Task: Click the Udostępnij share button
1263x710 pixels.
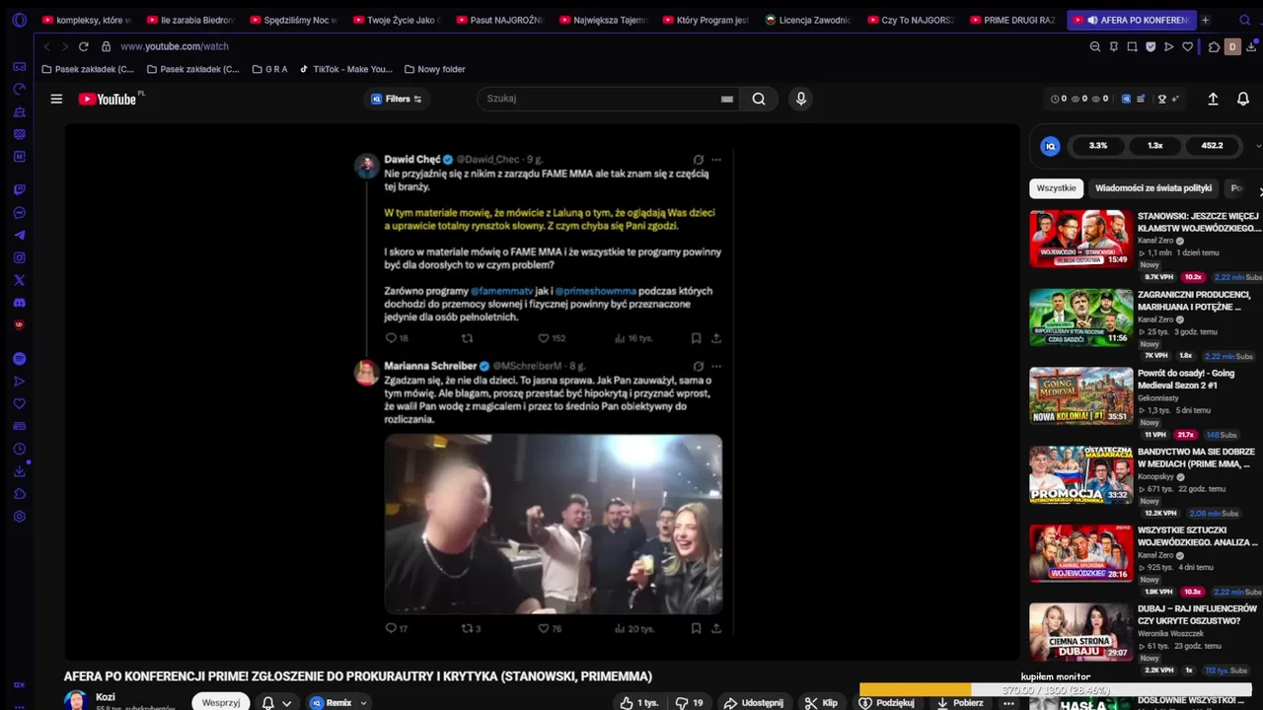Action: pos(753,703)
